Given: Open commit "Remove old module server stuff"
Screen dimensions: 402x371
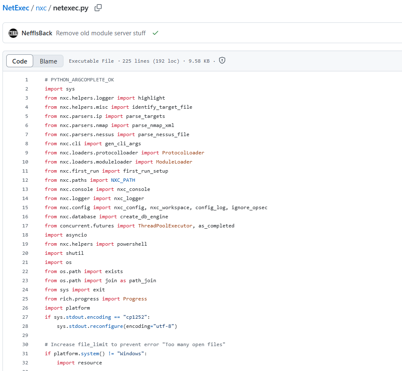Looking at the screenshot, I should [101, 33].
